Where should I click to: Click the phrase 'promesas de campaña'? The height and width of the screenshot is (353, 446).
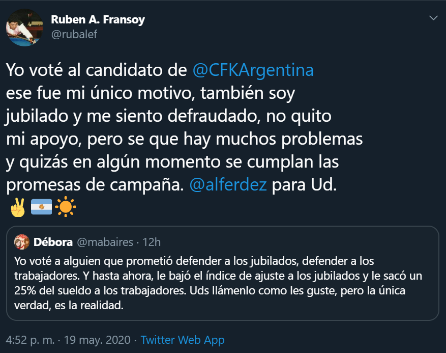(x=94, y=184)
